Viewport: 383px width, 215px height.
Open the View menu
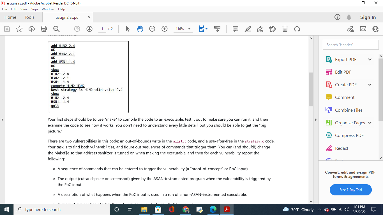pos(24,9)
